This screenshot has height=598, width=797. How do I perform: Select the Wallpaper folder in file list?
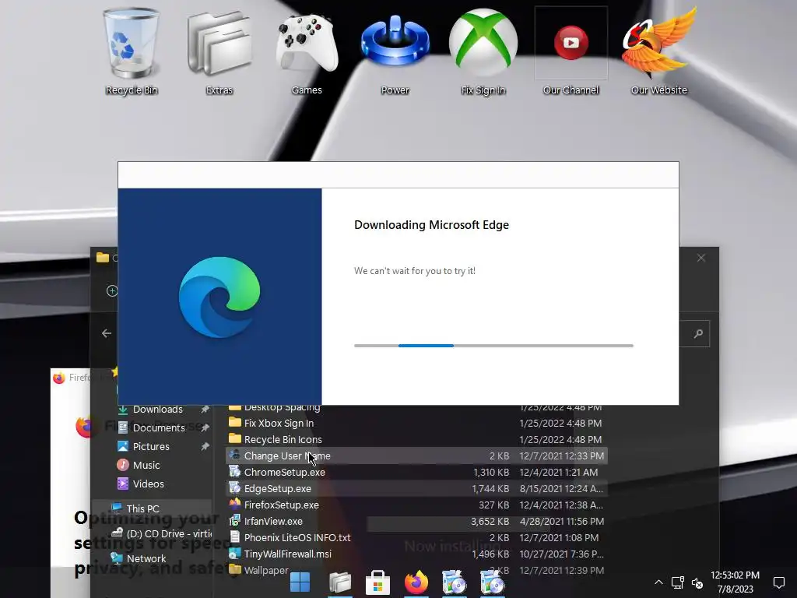coord(416,570)
